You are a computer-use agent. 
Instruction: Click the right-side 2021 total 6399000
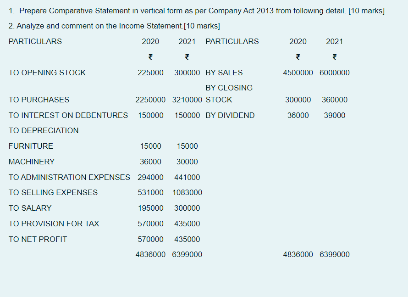pyautogui.click(x=335, y=254)
